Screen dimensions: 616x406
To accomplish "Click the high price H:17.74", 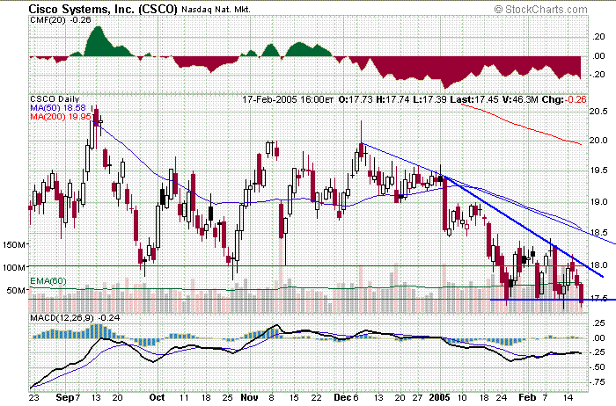I will (x=392, y=99).
